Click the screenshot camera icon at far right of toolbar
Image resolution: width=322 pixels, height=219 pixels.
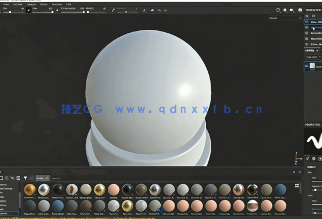300,10
